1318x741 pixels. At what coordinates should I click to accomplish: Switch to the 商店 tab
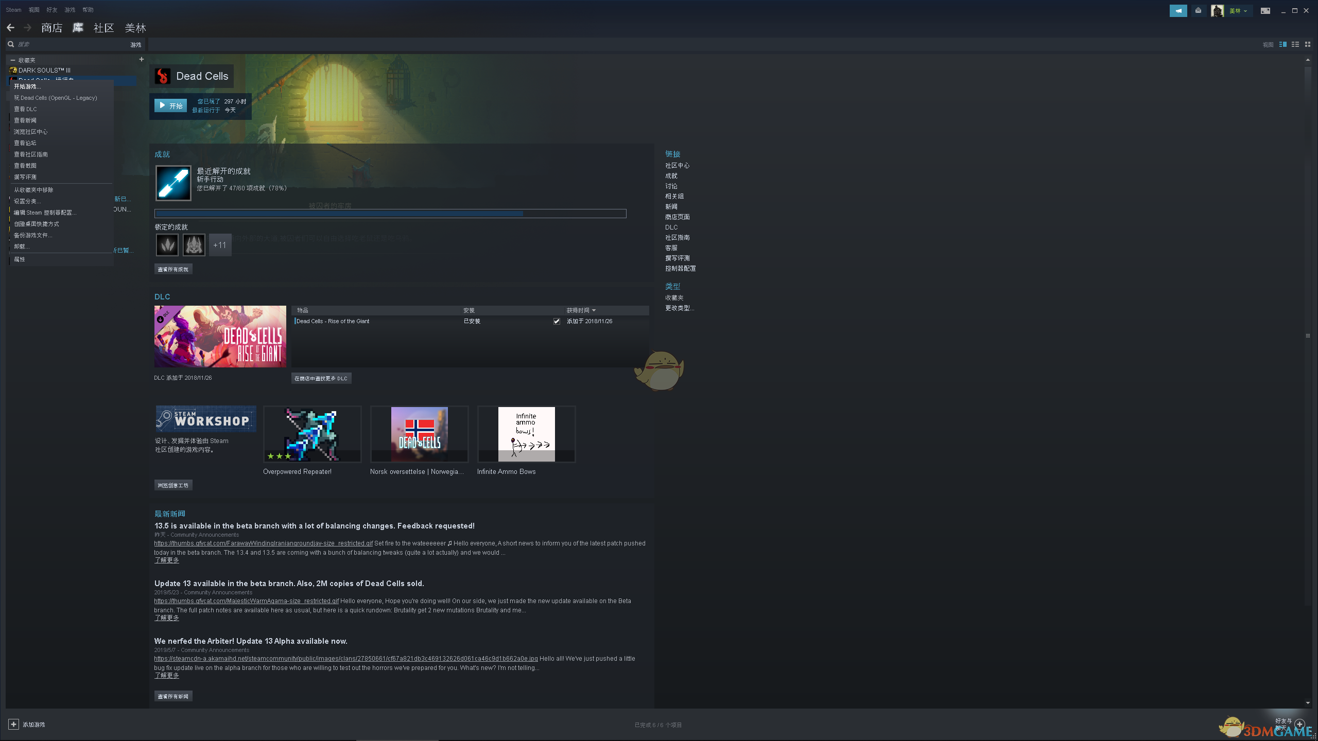tap(51, 28)
